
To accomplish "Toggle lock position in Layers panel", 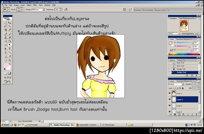I will pyautogui.click(x=180, y=88).
